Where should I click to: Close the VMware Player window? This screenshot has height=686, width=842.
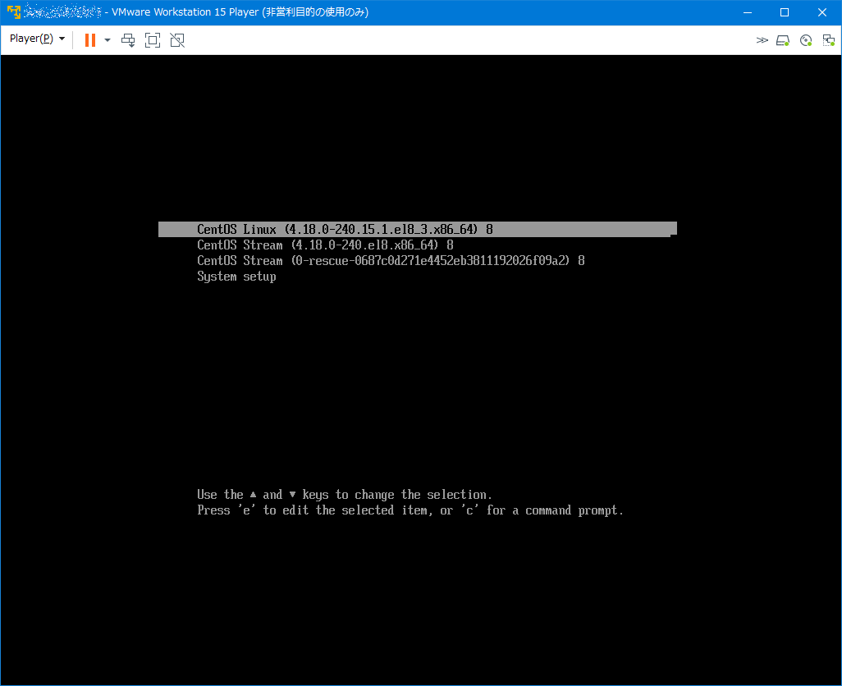coord(822,12)
